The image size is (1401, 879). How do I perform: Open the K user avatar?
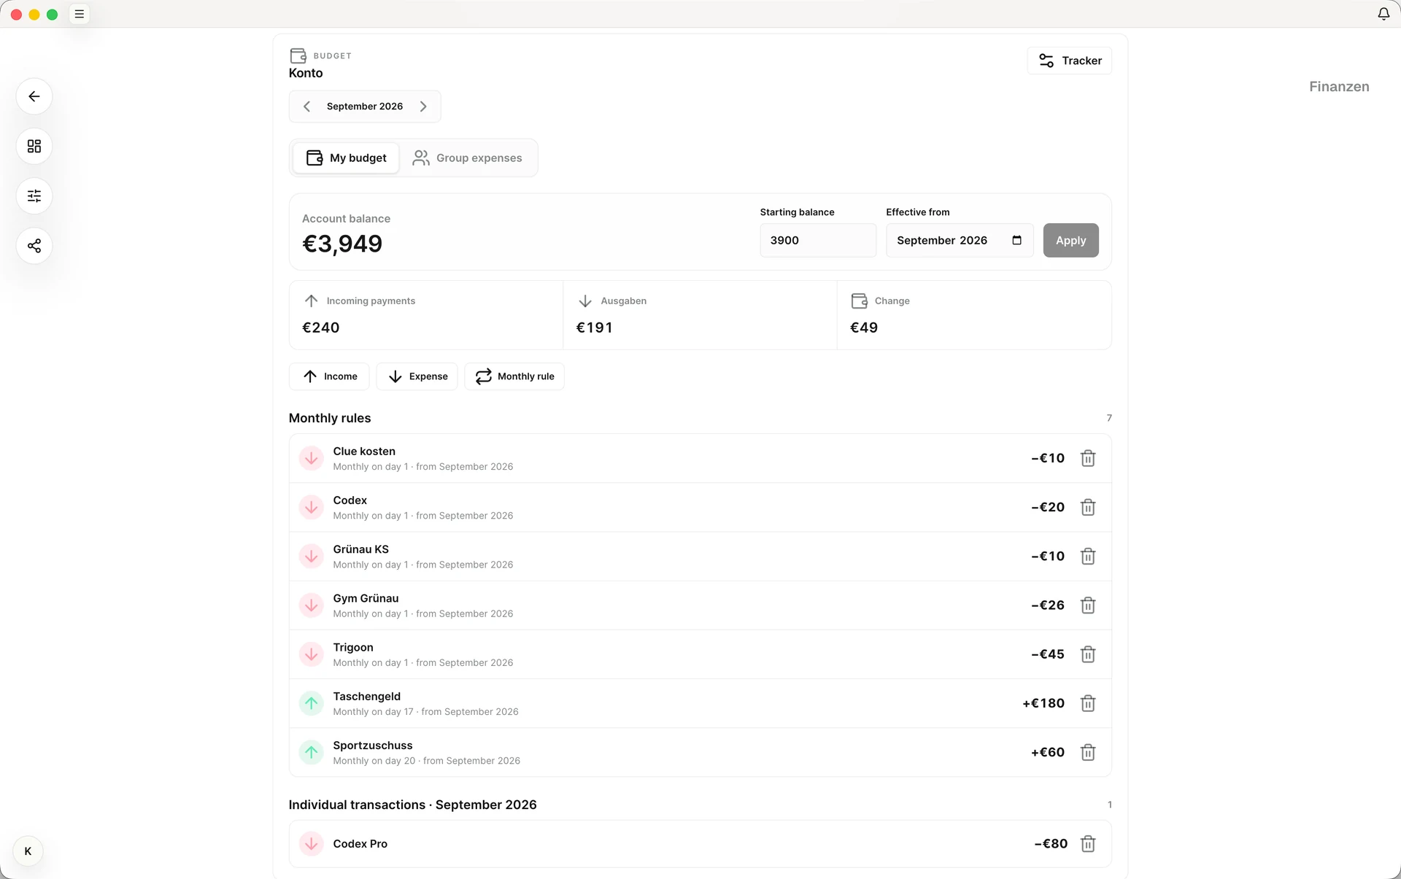(x=28, y=851)
